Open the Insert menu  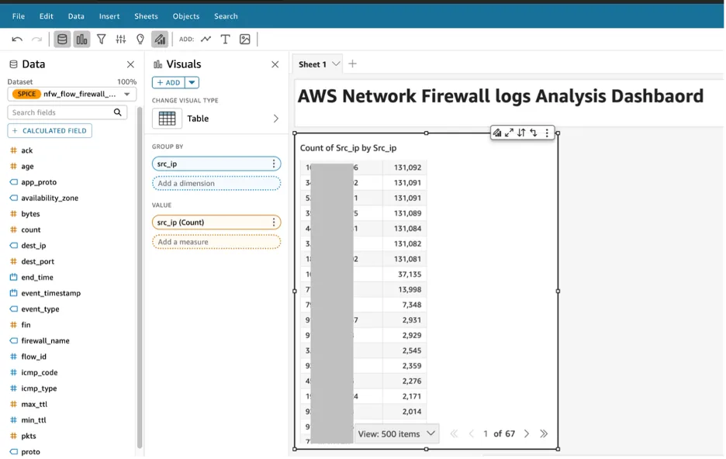(x=109, y=16)
